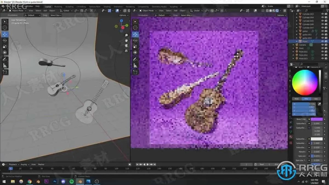Select the Plane object in the outliner

[305, 41]
